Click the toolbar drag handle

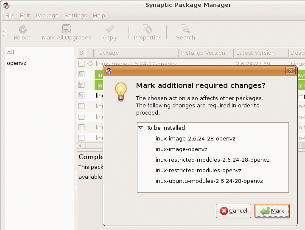coord(4,32)
